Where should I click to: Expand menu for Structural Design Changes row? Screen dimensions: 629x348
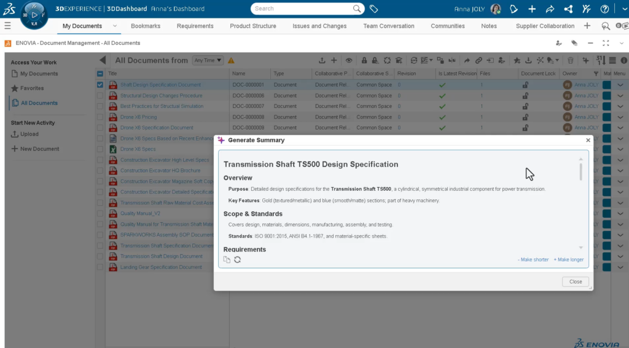coord(620,96)
